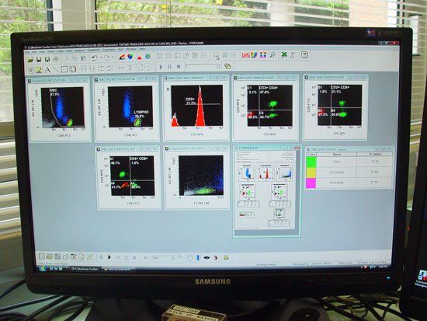Select the line drawing tool
Screen dimensions: 427x321
click(56, 70)
